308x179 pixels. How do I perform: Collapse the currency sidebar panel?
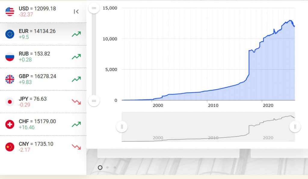tap(76, 11)
